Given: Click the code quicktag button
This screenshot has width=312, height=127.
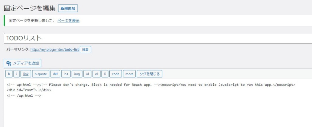Looking at the screenshot, I should pyautogui.click(x=115, y=74).
